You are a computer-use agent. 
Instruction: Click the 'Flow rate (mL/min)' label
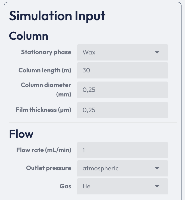[44, 150]
